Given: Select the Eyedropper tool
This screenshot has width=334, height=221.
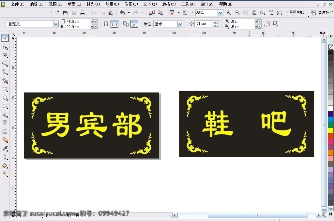Looking at the screenshot, I should pos(5,149).
